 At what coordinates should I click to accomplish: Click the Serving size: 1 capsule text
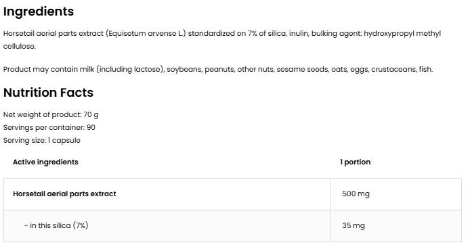42,141
